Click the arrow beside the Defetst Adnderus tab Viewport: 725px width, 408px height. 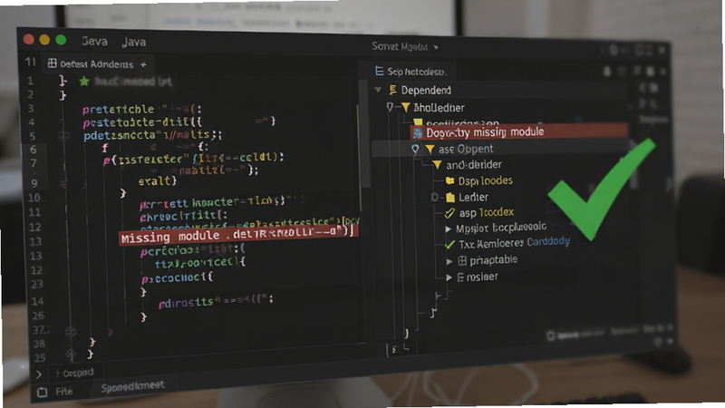pos(143,64)
